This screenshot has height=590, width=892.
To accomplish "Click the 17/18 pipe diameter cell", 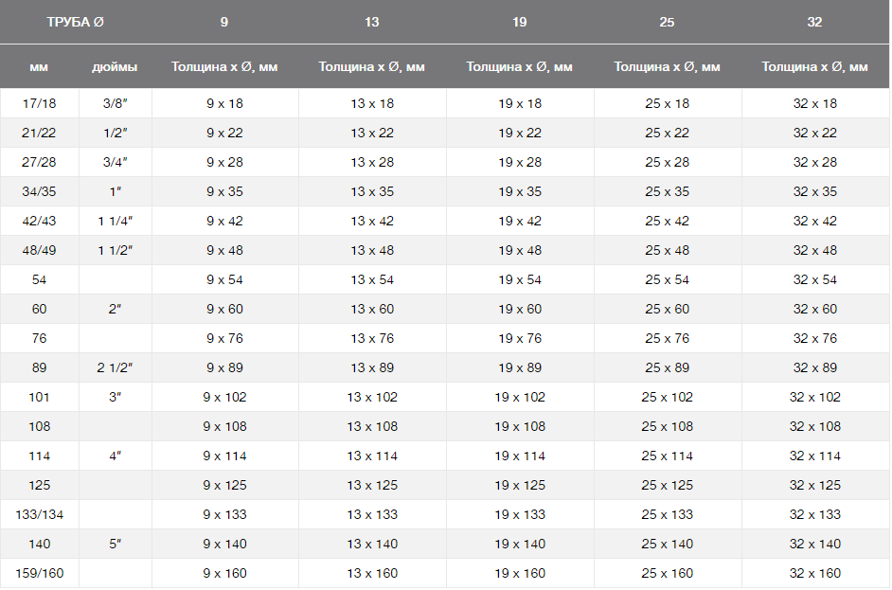I will point(39,103).
